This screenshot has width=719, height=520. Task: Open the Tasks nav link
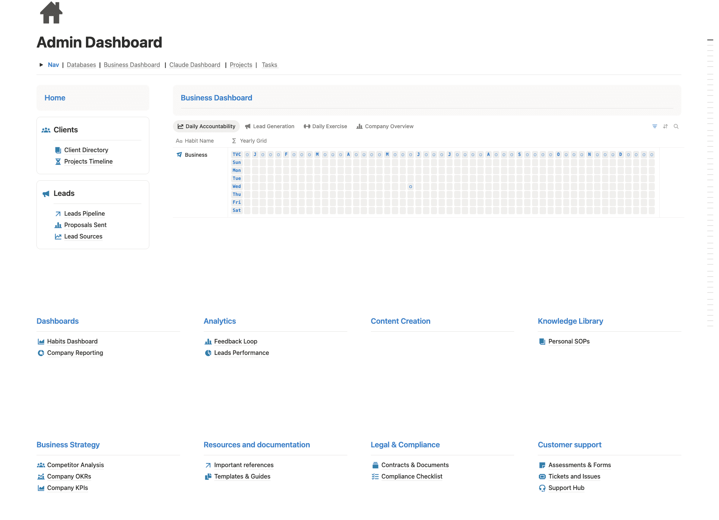click(269, 65)
